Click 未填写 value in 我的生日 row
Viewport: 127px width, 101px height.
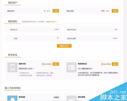coord(56,29)
